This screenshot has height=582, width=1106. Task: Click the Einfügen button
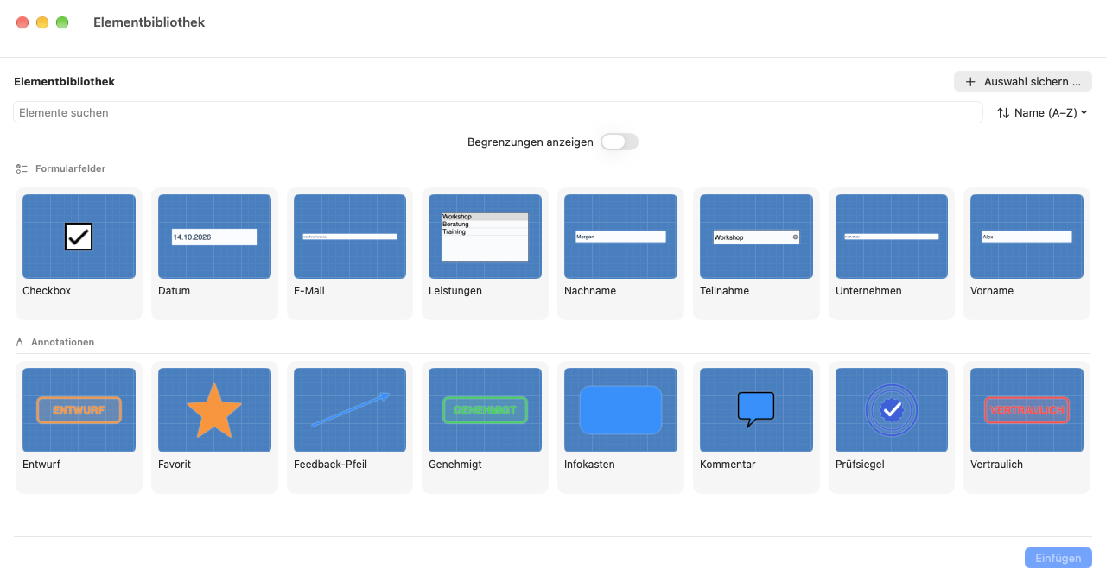click(x=1058, y=558)
